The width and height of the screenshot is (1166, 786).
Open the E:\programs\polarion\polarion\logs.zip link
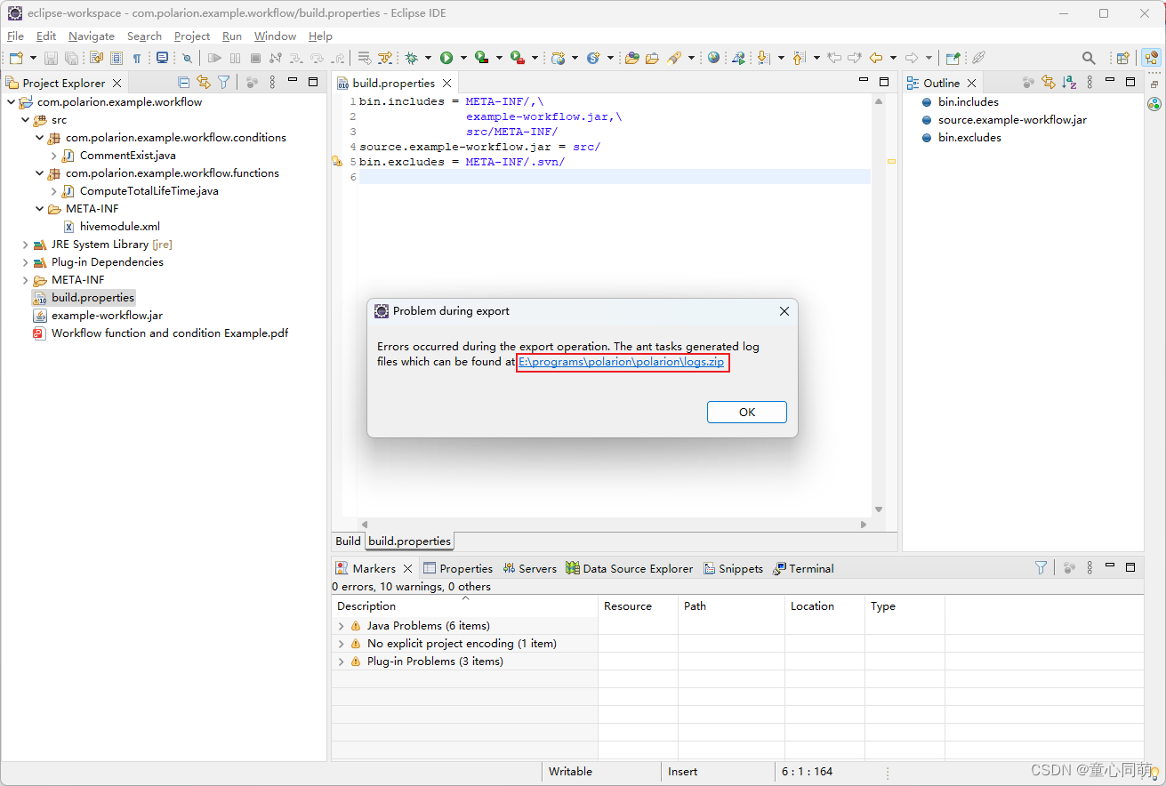(622, 362)
